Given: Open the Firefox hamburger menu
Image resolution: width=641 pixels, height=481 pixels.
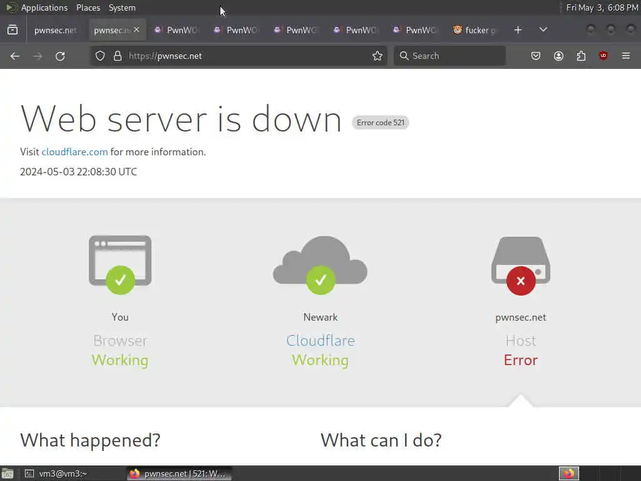Looking at the screenshot, I should [626, 56].
